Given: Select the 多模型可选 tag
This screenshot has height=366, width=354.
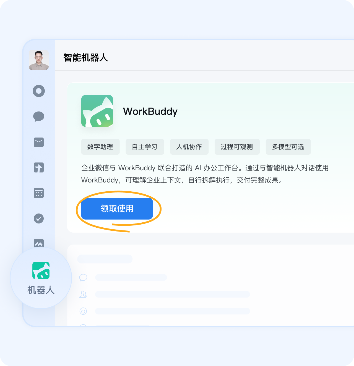Looking at the screenshot, I should click(x=288, y=147).
